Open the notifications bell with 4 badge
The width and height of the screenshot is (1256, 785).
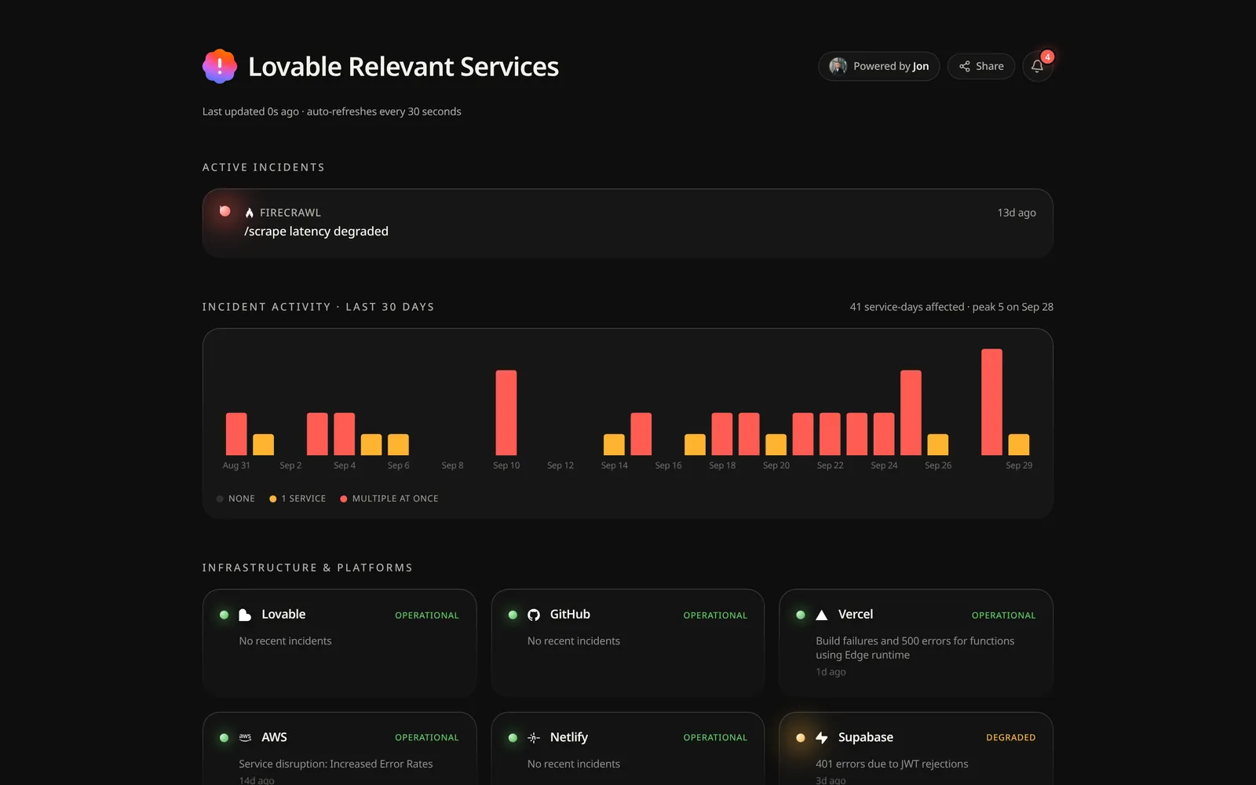1038,66
